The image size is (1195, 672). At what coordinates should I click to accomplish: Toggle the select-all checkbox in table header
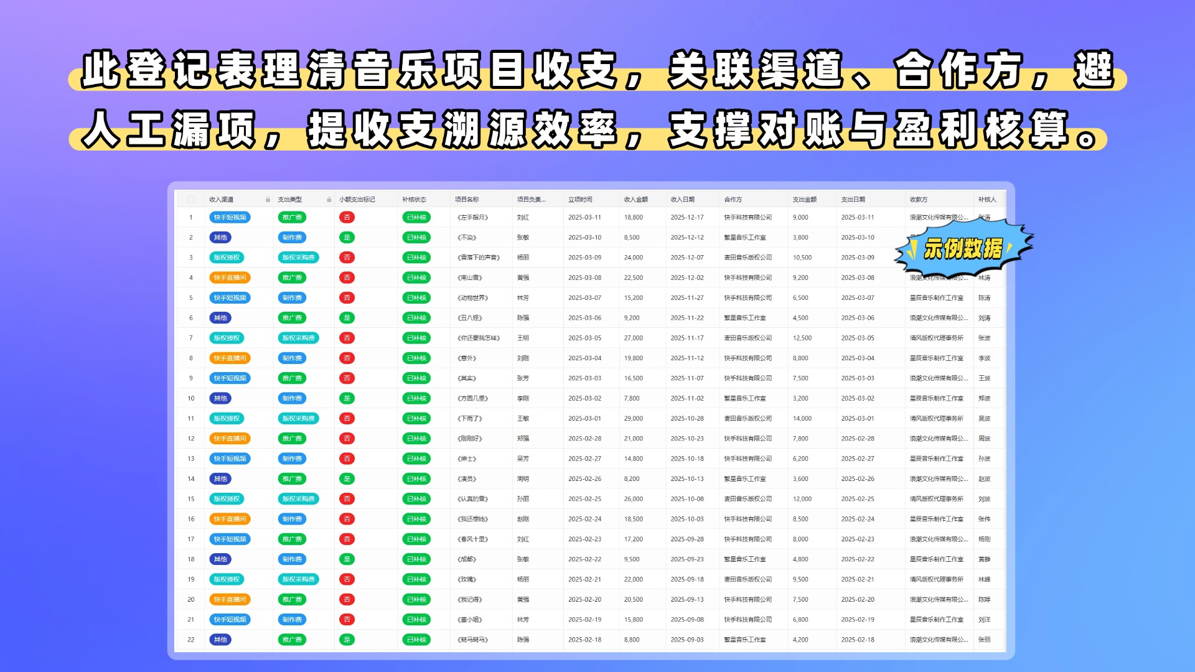pos(191,200)
